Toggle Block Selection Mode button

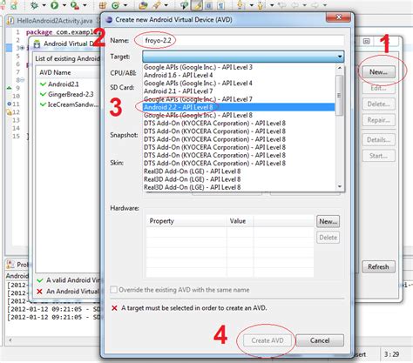[208, 5]
